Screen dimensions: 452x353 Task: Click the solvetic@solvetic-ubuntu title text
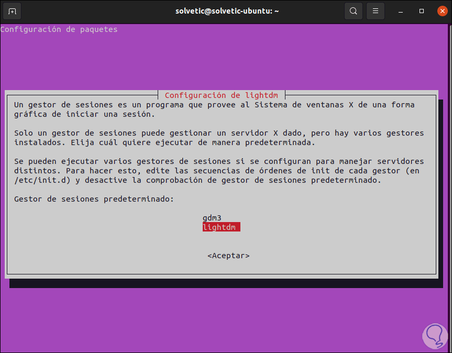tap(227, 10)
